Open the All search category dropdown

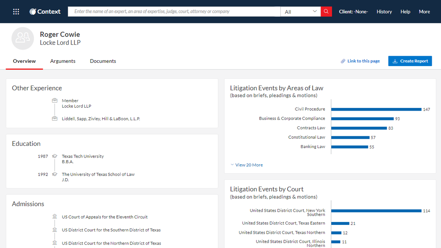pos(301,11)
